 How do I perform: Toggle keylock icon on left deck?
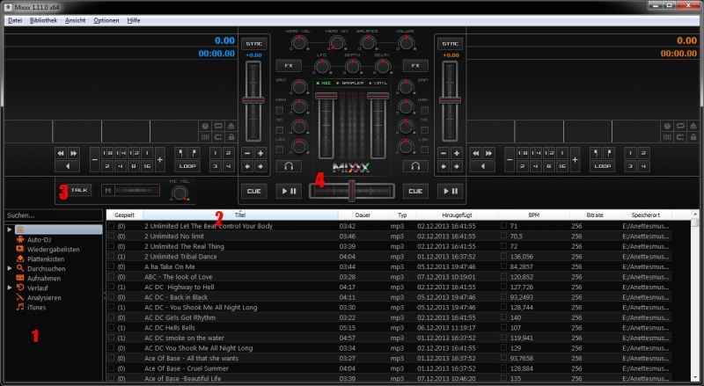[231, 137]
